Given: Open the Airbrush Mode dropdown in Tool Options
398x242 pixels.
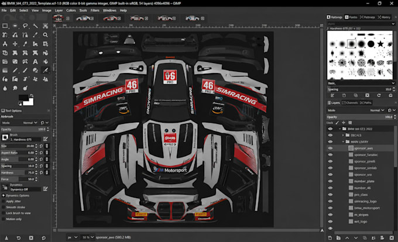Looking at the screenshot, I should pos(30,123).
